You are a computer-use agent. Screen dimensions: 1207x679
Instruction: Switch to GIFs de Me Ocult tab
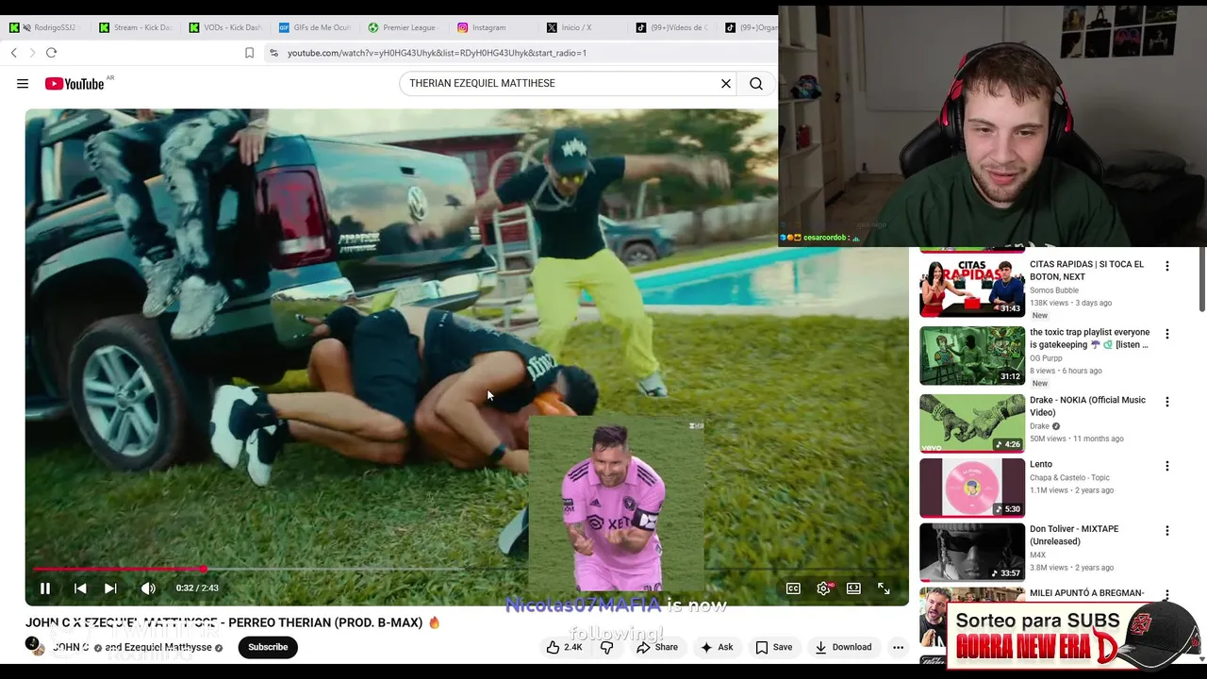[x=314, y=27]
